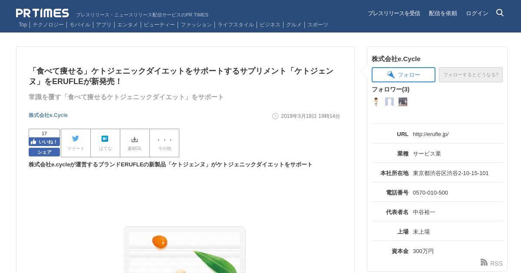Visit http://erufle.jp/ URL
Image resolution: width=521 pixels, height=273 pixels.
pyautogui.click(x=431, y=134)
